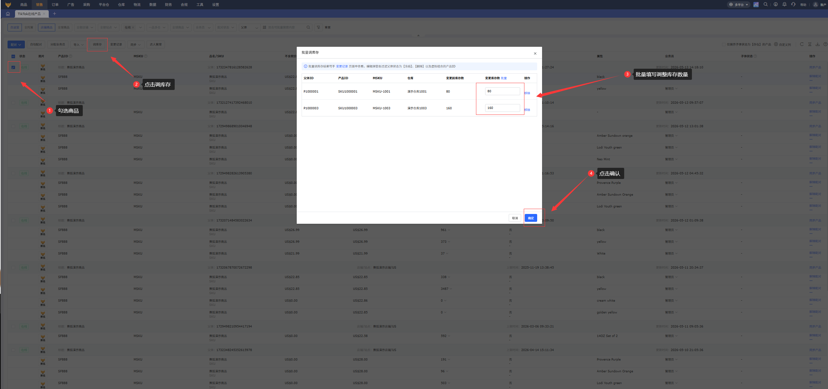Check the row checkbox for 1729498210954417194
This screenshot has height=389, width=828.
pos(13,327)
